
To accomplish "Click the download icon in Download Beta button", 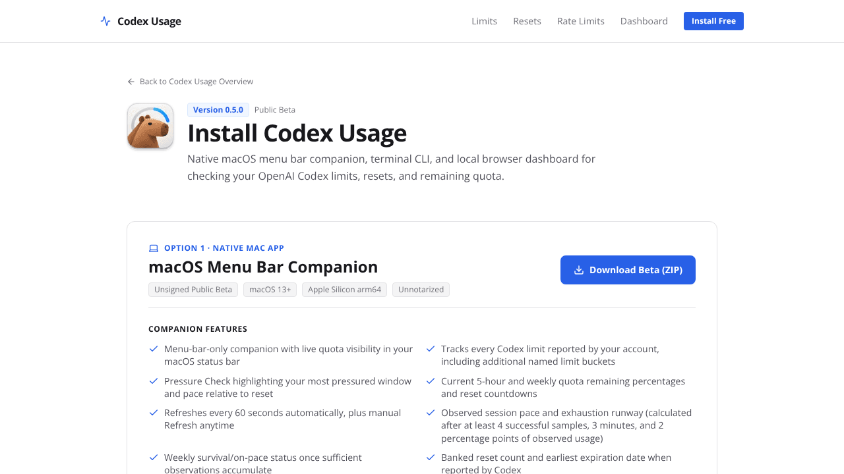I will (x=579, y=270).
